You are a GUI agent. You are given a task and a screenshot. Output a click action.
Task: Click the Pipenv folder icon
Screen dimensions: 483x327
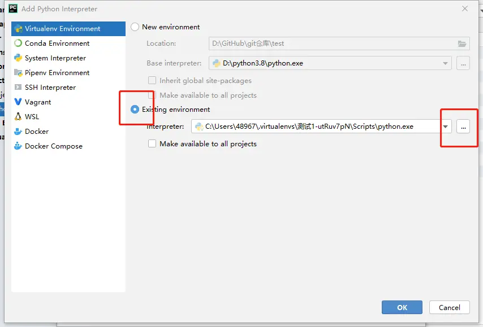click(x=18, y=73)
